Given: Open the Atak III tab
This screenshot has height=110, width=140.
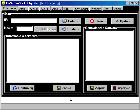Looking at the screenshot, I should click(45, 9).
